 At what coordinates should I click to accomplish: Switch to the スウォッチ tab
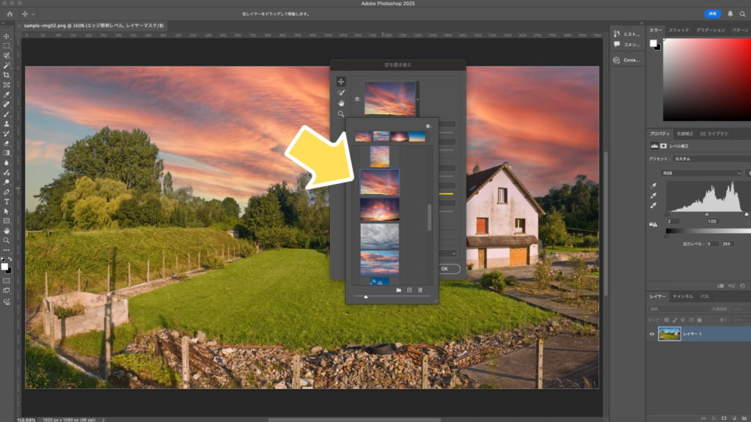[x=678, y=30]
